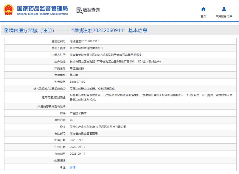Select expiry date 2028-09-17
Image resolution: width=239 pixels, height=174 pixels.
pyautogui.click(x=77, y=153)
